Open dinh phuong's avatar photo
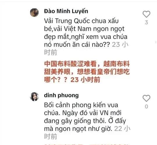 pyautogui.click(x=34, y=96)
